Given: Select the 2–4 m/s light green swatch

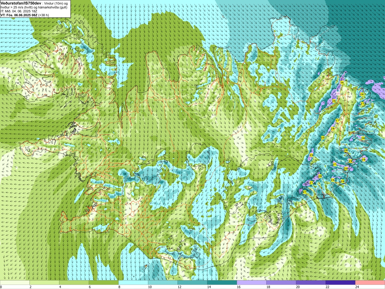Looking at the screenshot, I should tap(44, 283).
